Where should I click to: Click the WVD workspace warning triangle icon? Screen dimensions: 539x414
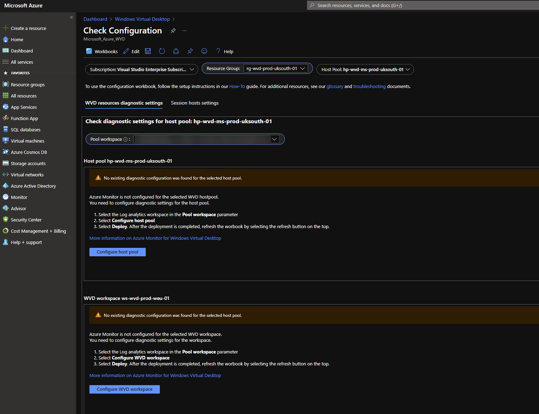pos(98,315)
